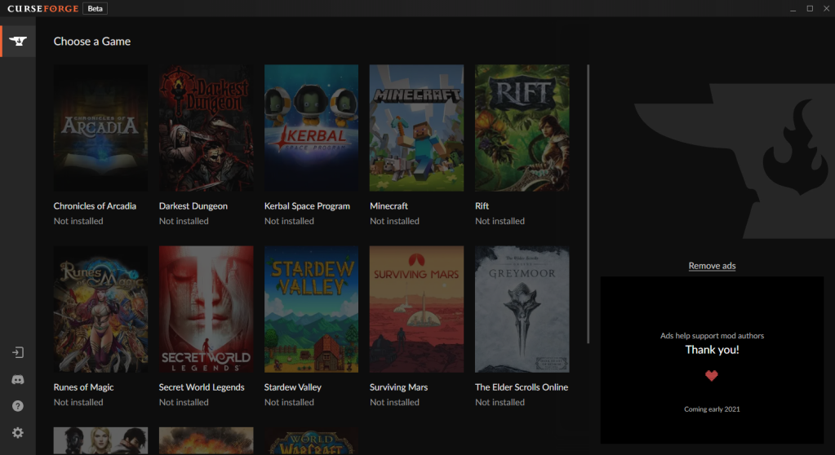Click Not installed under Minecraft
835x455 pixels.
pyautogui.click(x=394, y=221)
